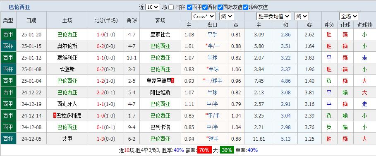The image size is (376, 156).
Task: Open home team 西班牙人
Action: (67, 104)
